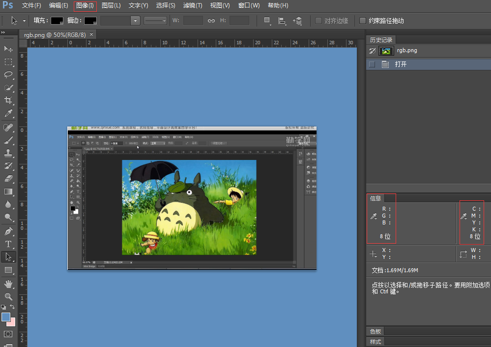Open the 填充 fill color dropdown

[57, 21]
